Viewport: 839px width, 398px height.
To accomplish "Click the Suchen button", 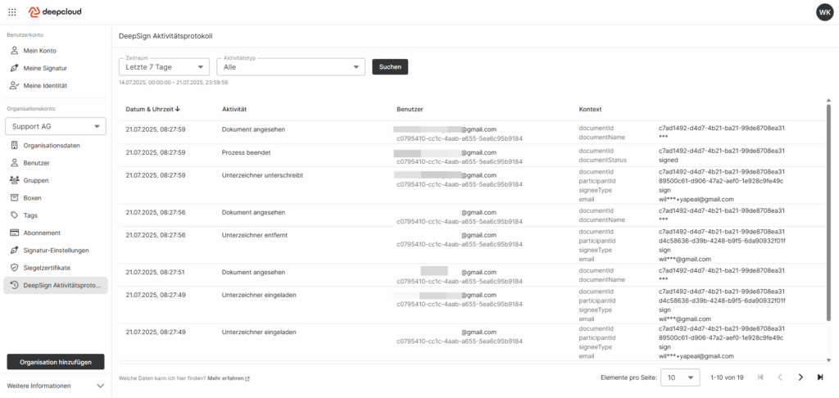I will point(390,67).
